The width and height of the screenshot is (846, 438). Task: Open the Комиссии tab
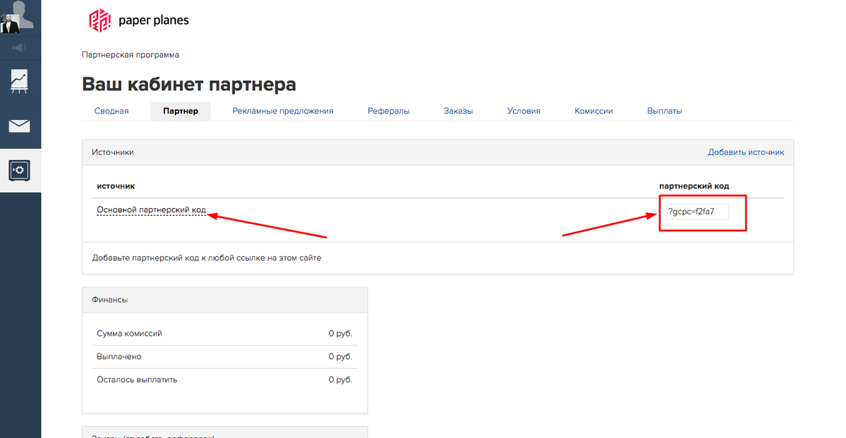[593, 111]
